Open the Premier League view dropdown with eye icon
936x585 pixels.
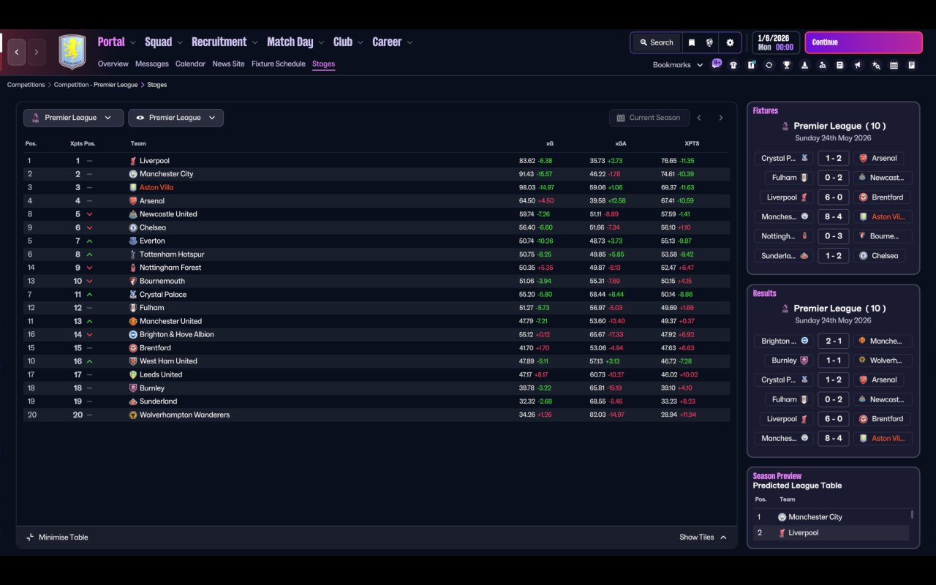tap(175, 118)
